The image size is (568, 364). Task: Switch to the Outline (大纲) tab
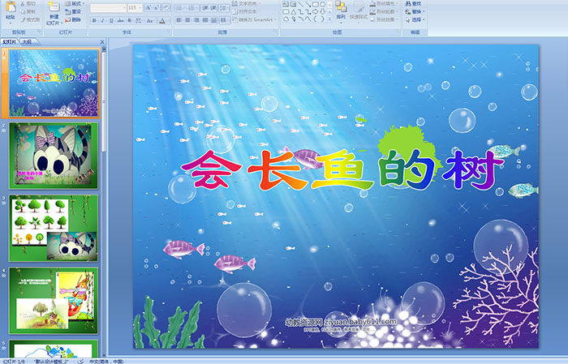[x=27, y=42]
